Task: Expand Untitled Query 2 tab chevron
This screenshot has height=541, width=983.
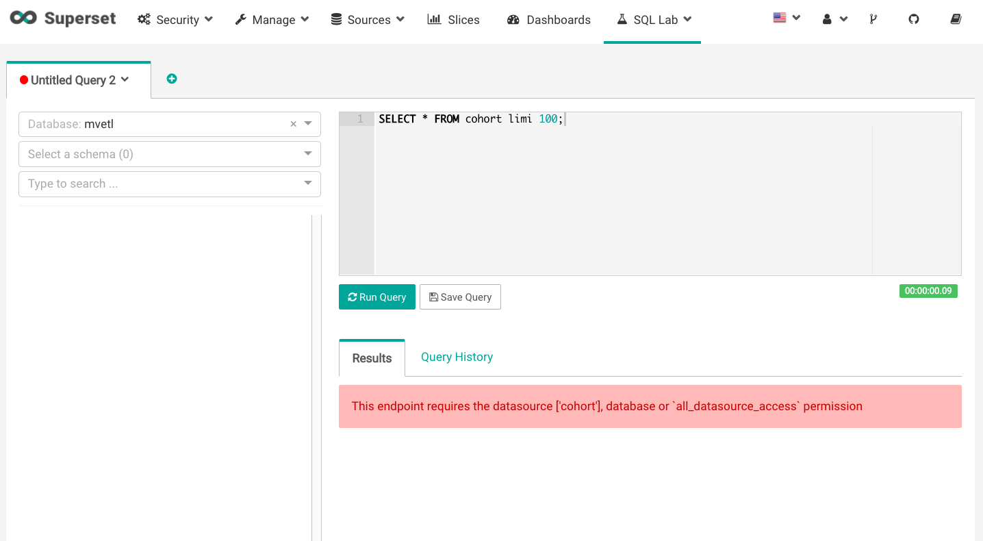Action: coord(125,79)
